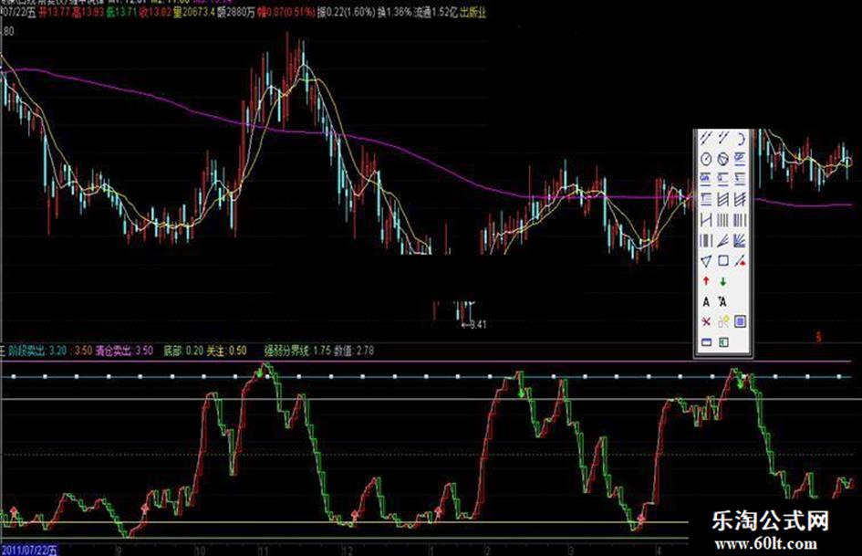Viewport: 862px width, 556px height.
Task: Select the fan lines drawing tool
Action: (x=741, y=240)
